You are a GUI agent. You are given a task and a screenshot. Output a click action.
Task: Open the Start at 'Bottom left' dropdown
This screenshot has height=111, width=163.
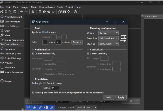tap(108, 44)
